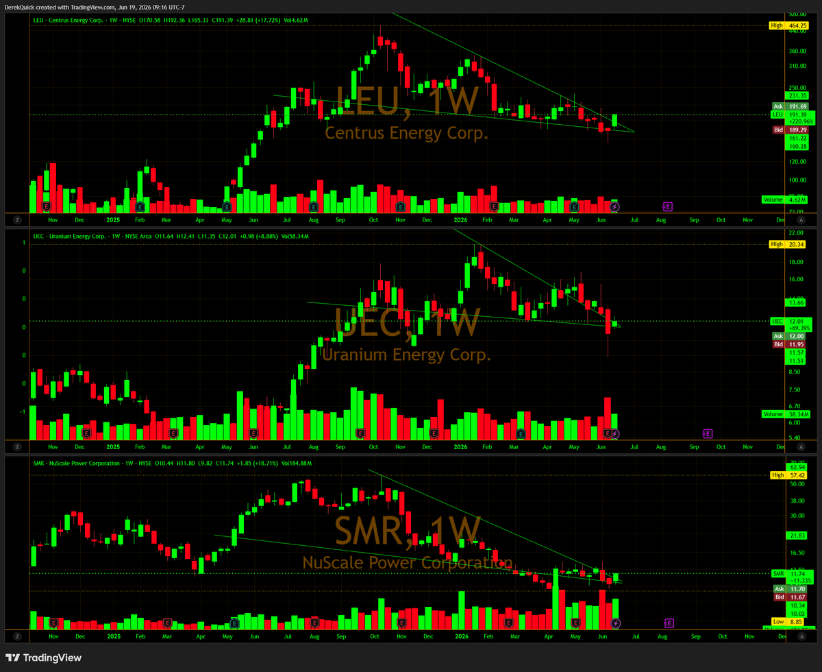Viewport: 822px width, 672px height.
Task: Click UEC earnings icon under June 2025
Action: (x=253, y=433)
